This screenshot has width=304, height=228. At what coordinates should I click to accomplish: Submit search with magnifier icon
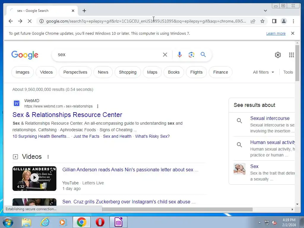point(203,55)
